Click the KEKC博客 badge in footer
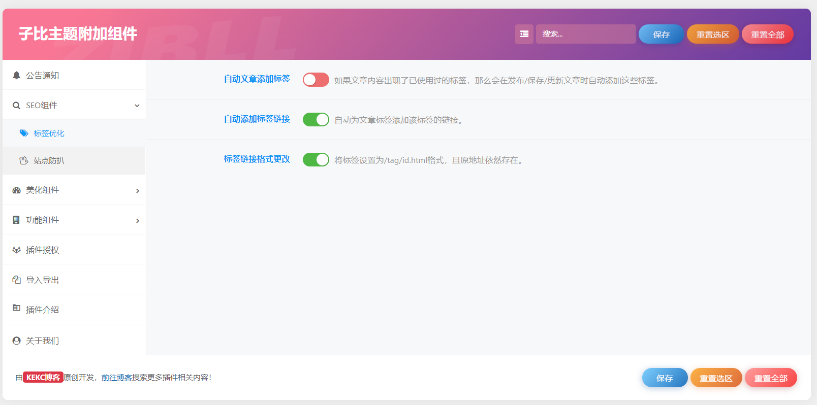 point(43,377)
